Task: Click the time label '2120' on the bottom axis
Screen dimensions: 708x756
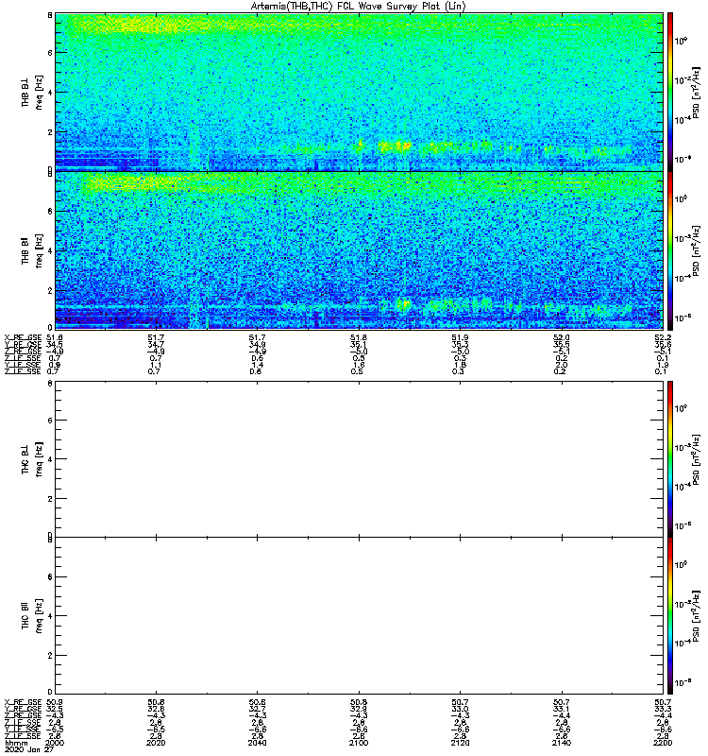Action: point(460,743)
